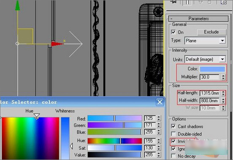Click the red X-axis arrow of move gizmo
The height and width of the screenshot is (160, 233).
[x=57, y=44]
